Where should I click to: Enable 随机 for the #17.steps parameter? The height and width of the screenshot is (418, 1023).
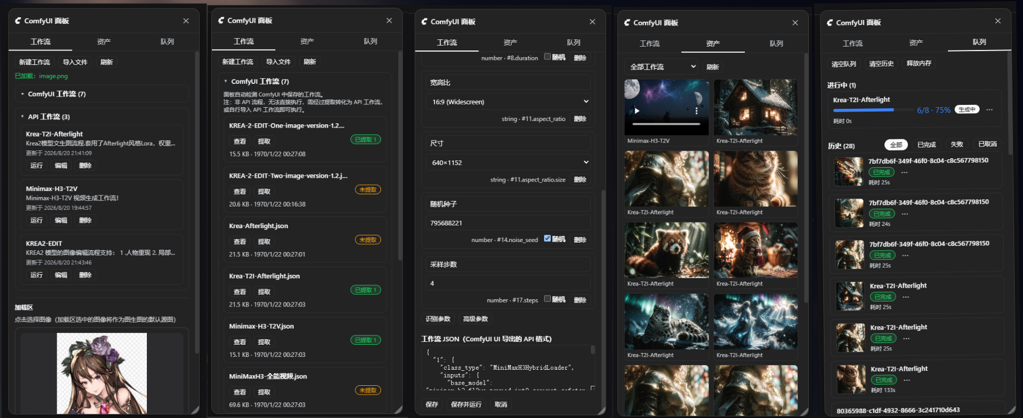pyautogui.click(x=547, y=299)
